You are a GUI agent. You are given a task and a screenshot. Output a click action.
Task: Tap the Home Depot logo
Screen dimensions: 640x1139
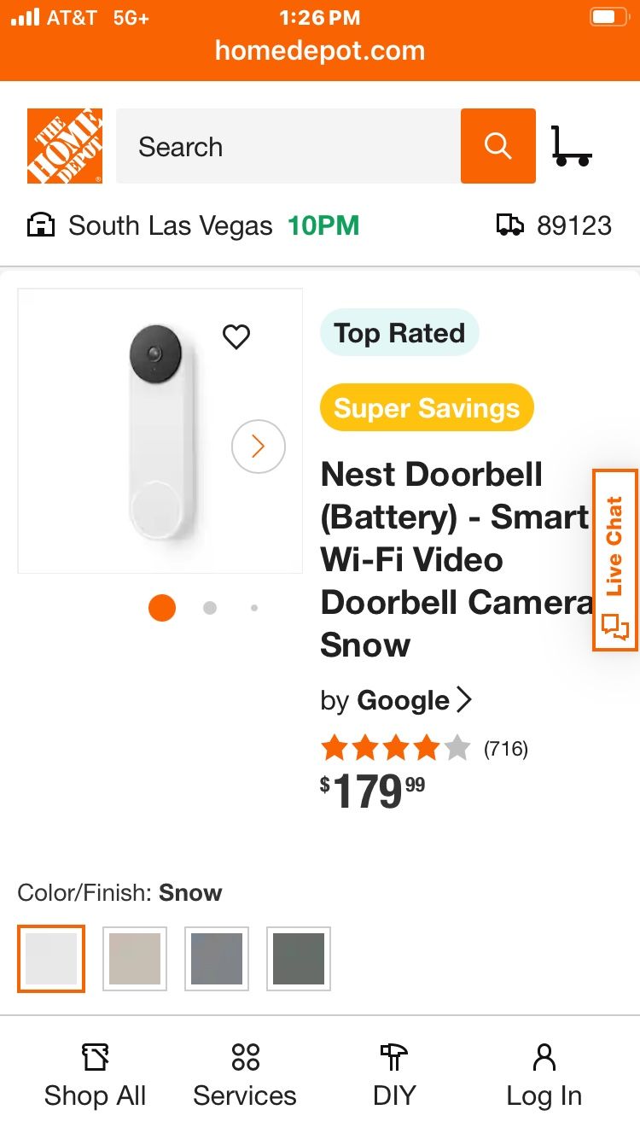[65, 146]
